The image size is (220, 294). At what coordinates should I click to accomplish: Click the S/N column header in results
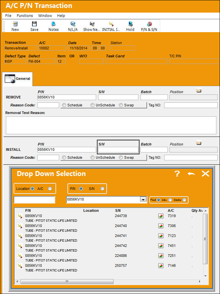coord(118,210)
